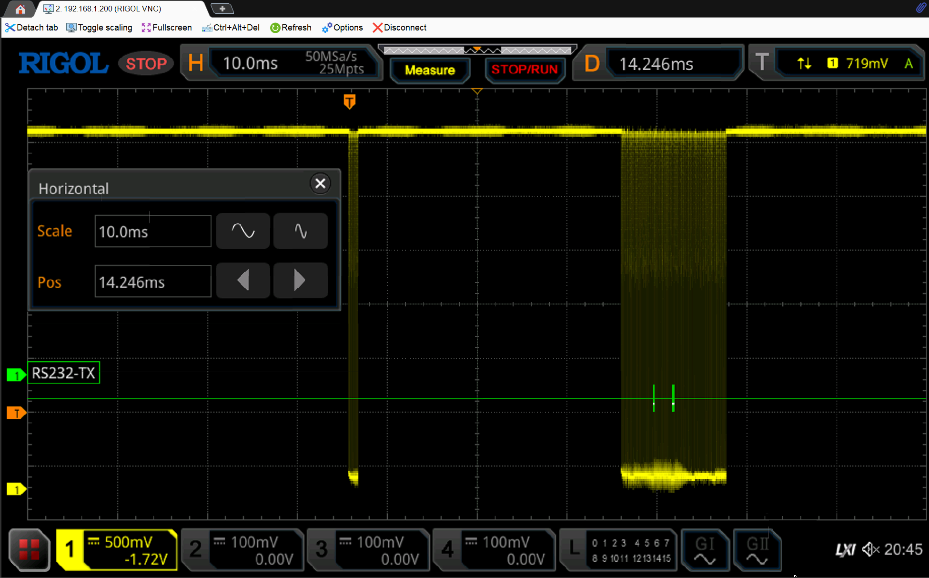Image resolution: width=929 pixels, height=578 pixels.
Task: Click the red grid menu icon
Action: (x=29, y=549)
